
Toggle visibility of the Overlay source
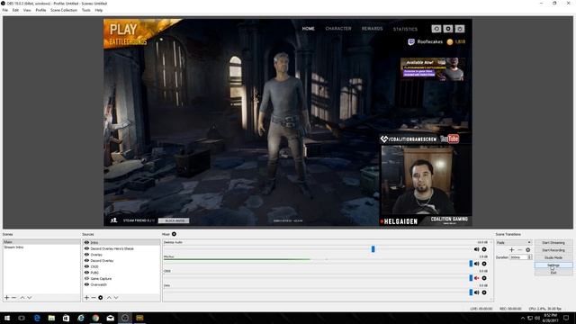pos(86,255)
